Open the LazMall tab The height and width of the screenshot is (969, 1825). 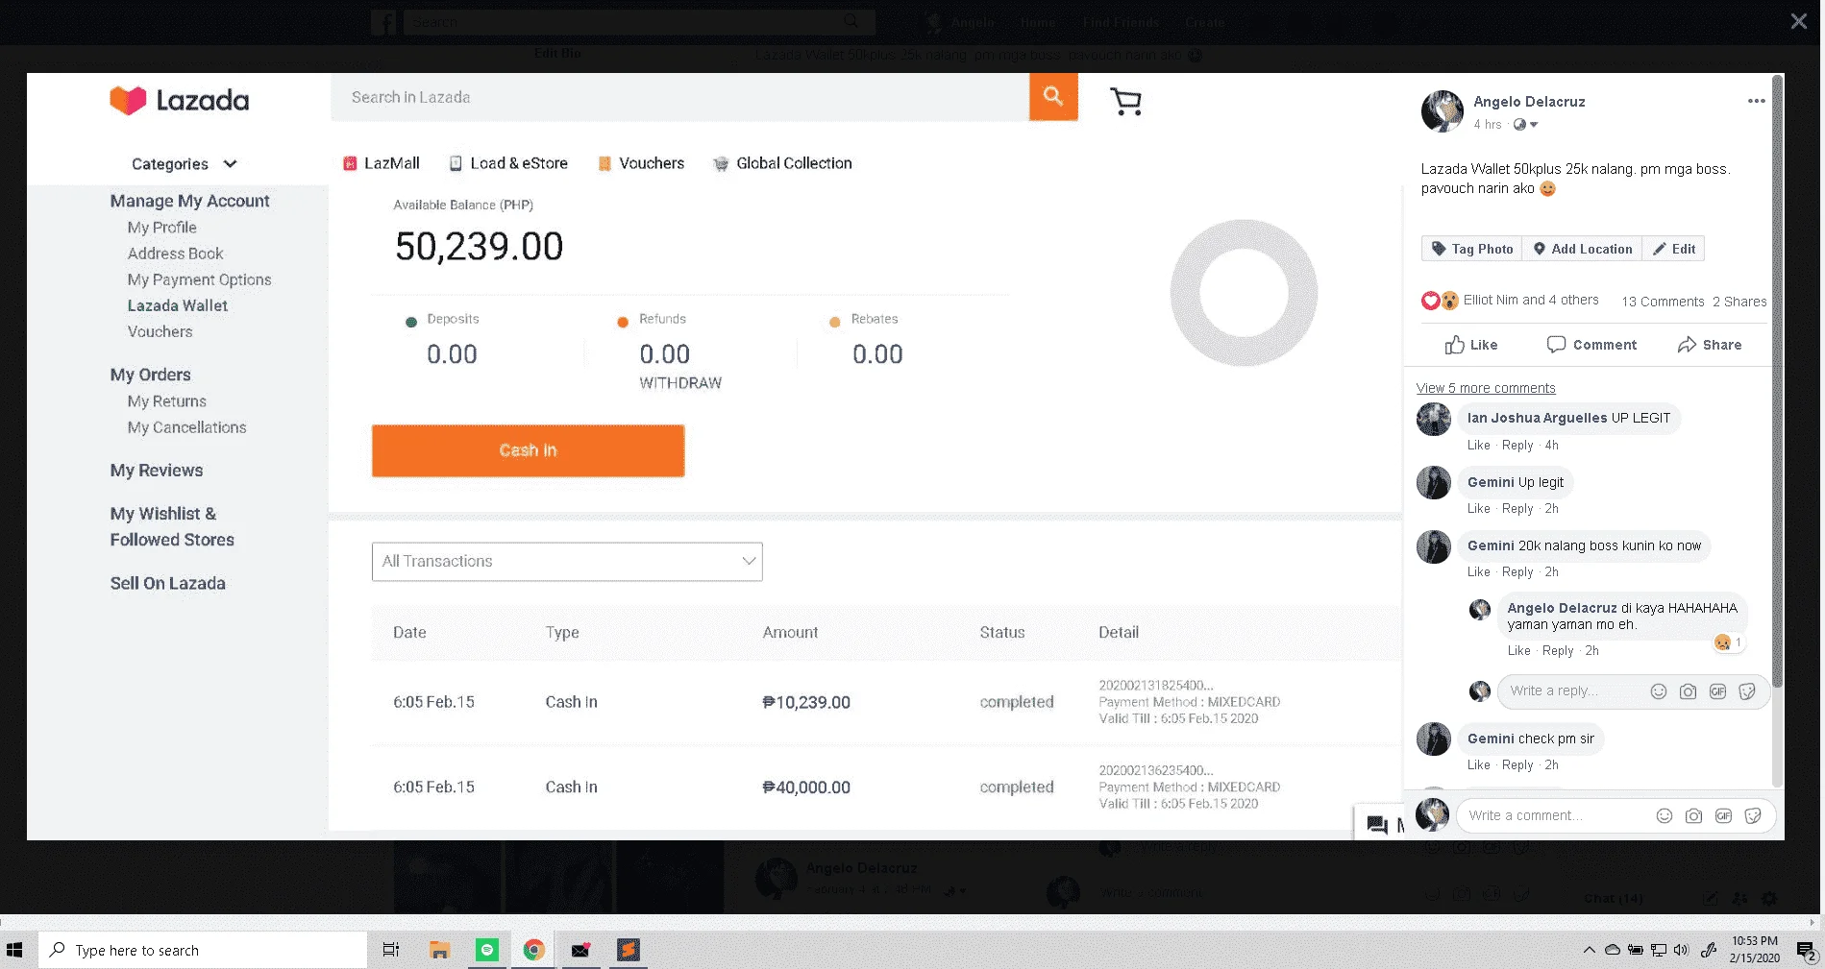tap(382, 163)
